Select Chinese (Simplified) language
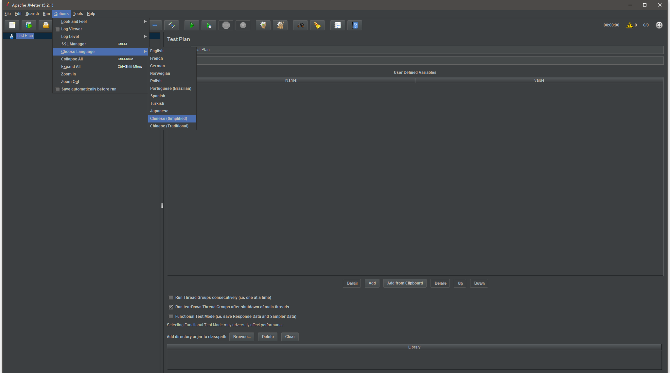 [169, 119]
